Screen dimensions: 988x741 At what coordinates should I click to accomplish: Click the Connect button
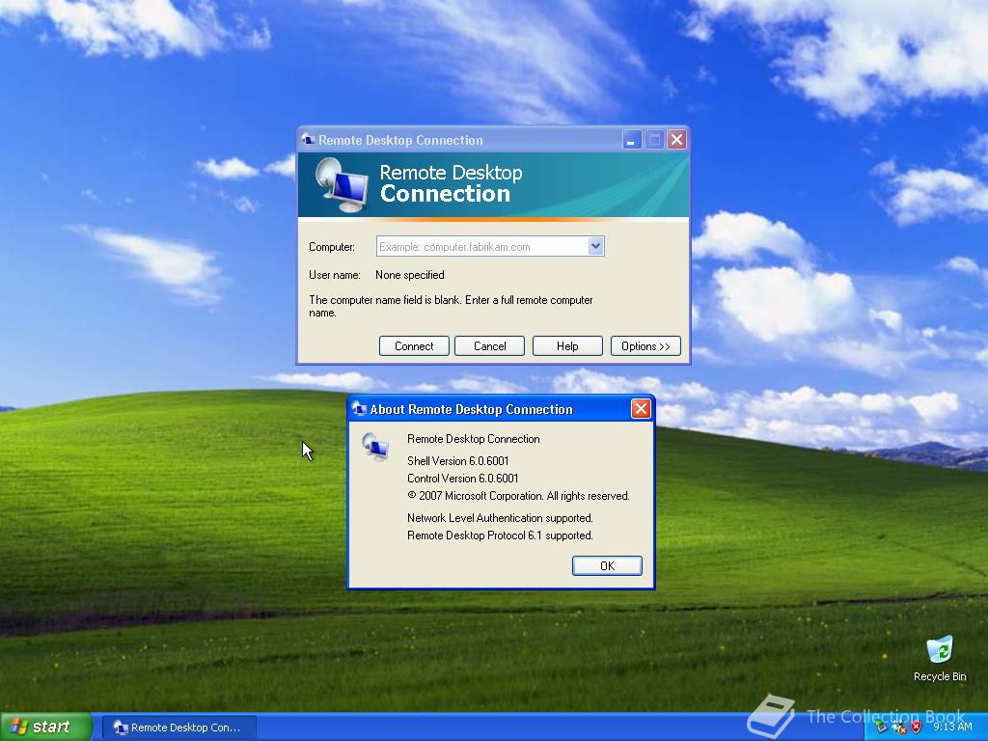pos(414,346)
